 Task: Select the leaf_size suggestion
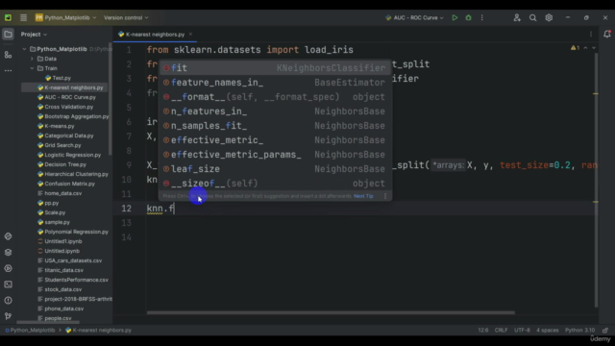pyautogui.click(x=275, y=169)
